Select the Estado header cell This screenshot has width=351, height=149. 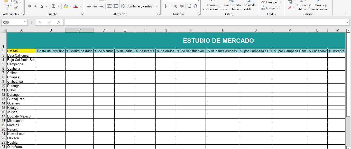click(x=21, y=51)
